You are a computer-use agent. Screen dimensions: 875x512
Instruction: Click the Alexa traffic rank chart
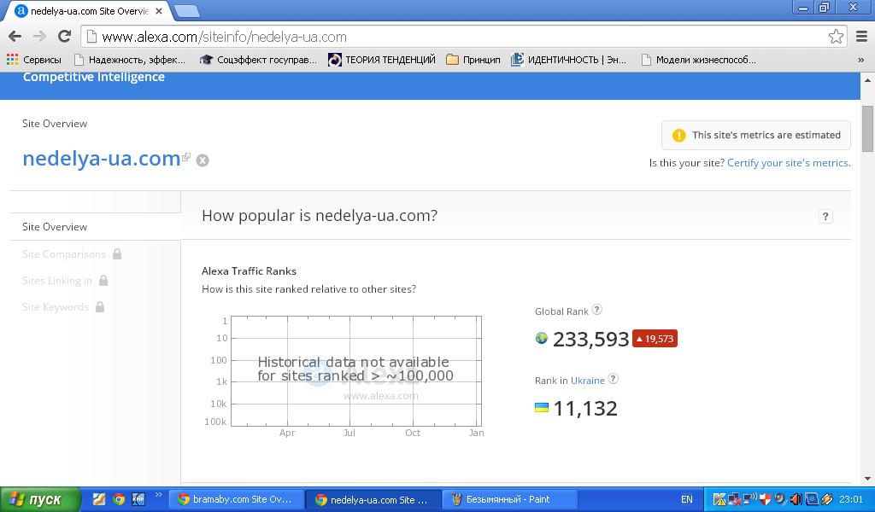(356, 371)
